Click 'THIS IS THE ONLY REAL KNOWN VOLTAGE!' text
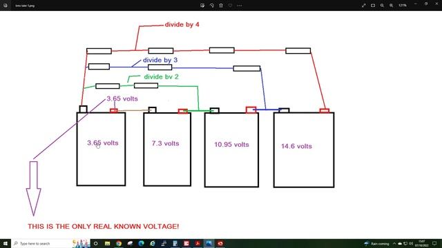The height and width of the screenshot is (248, 442). [103, 227]
